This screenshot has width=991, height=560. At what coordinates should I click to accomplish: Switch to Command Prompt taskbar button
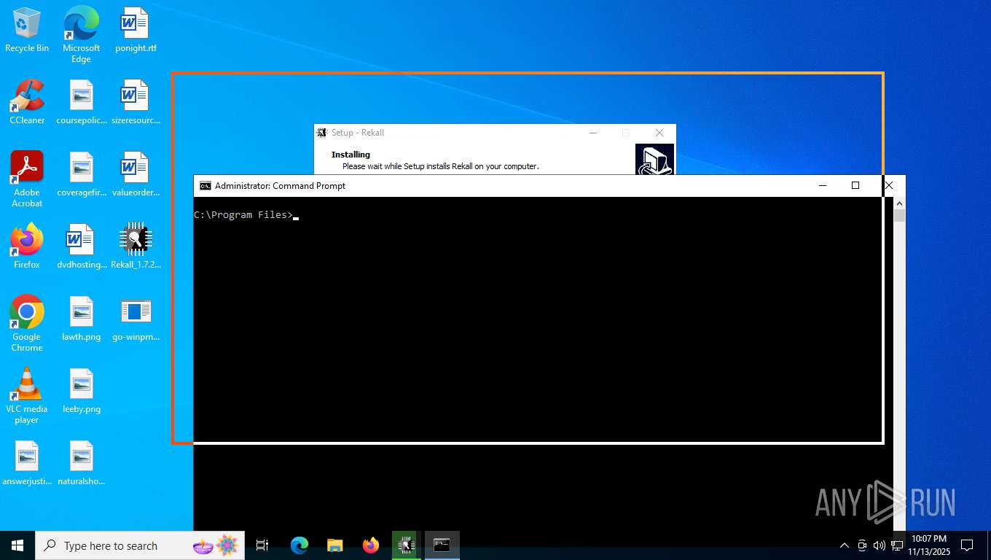tap(442, 545)
